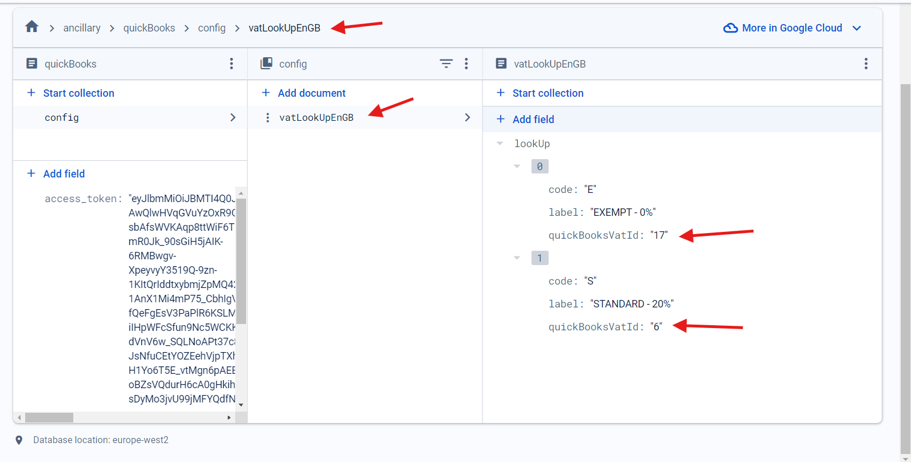
Task: Click the chevron on vatLookUpEnGB document row
Action: (x=468, y=117)
